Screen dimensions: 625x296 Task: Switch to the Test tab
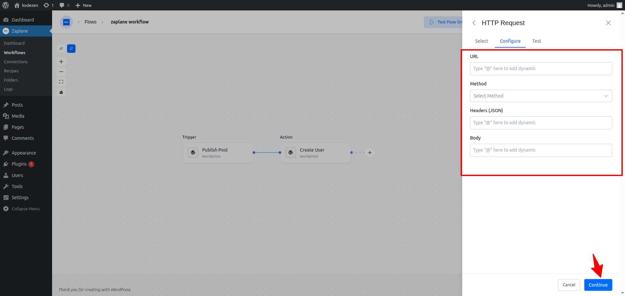[536, 41]
